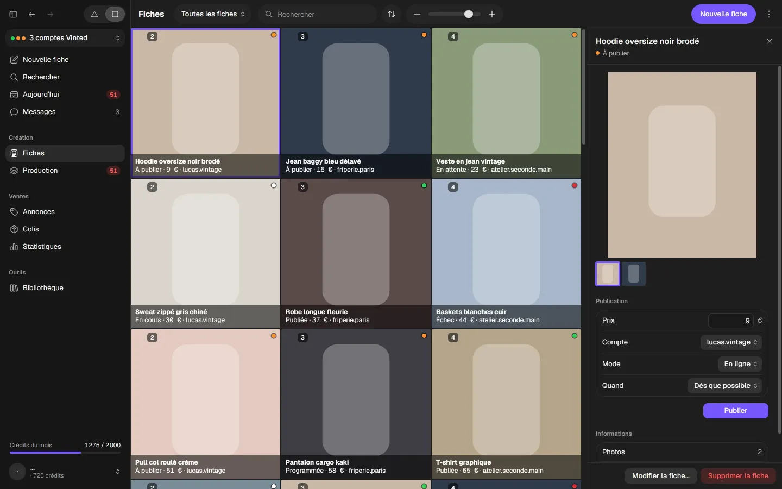Image resolution: width=782 pixels, height=489 pixels.
Task: Switch to triangle view mode
Action: [x=94, y=14]
